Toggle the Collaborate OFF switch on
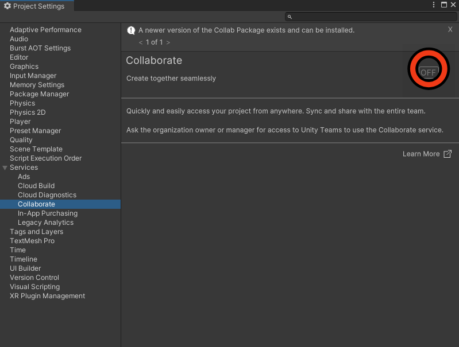 [428, 72]
